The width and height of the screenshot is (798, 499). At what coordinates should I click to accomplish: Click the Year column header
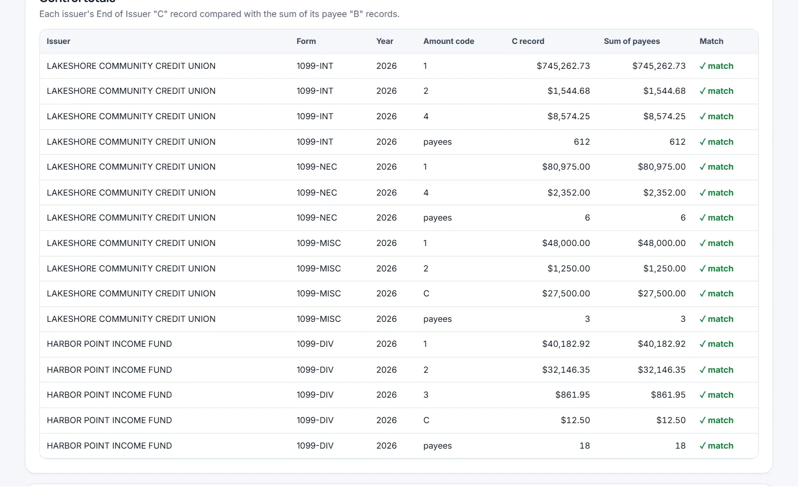pos(385,41)
